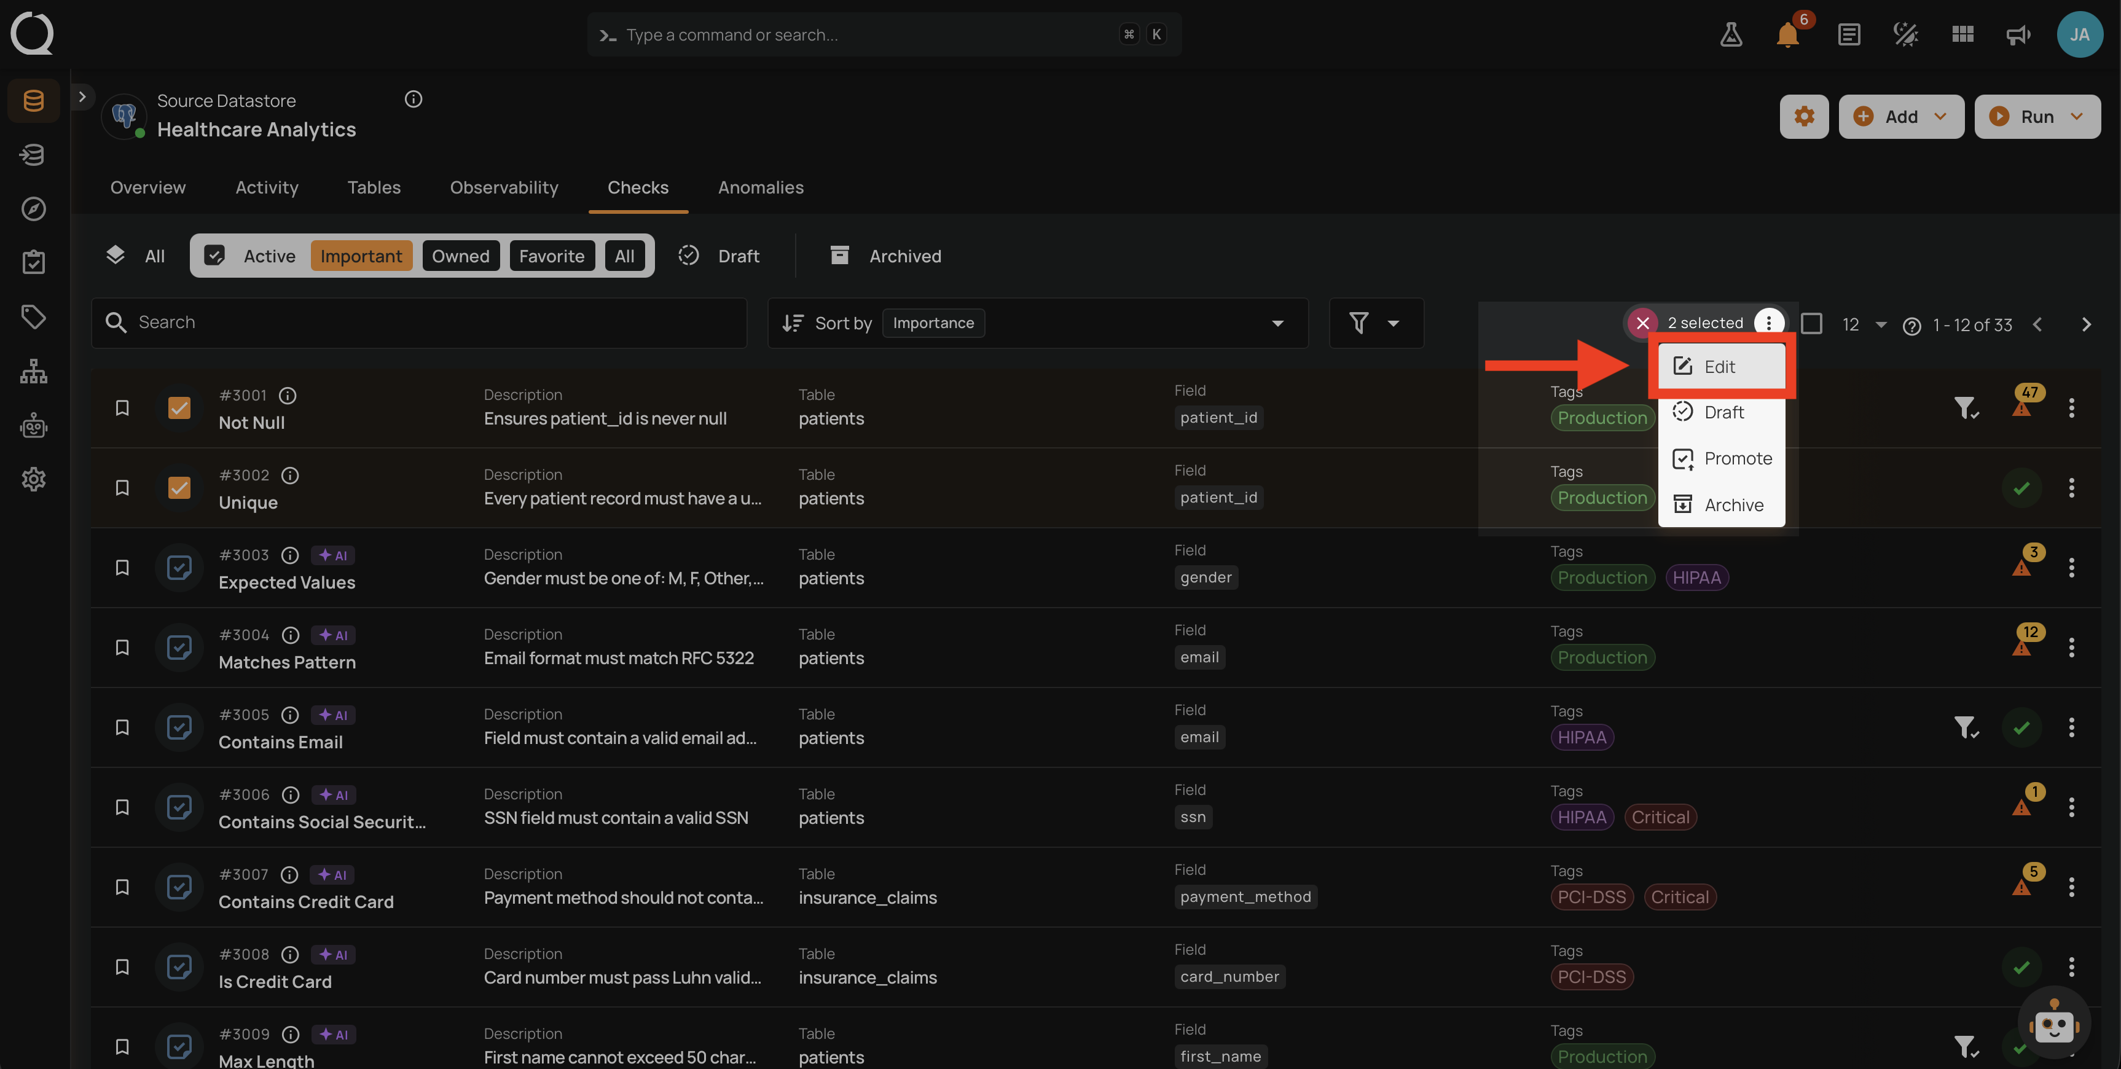Open the flask lab icon in header

pos(1731,34)
